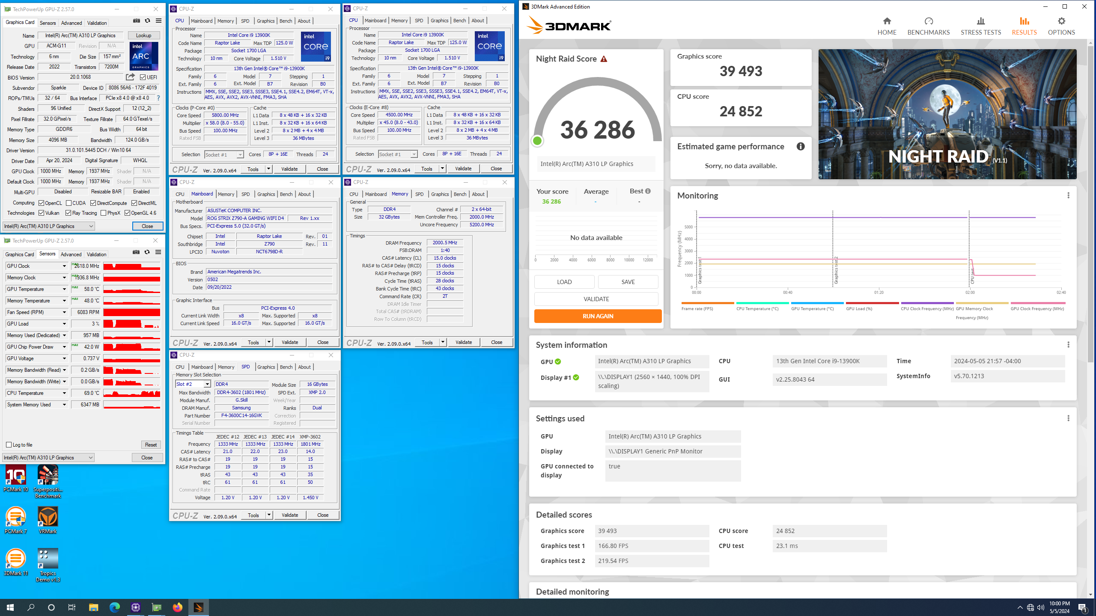The image size is (1096, 616).
Task: Toggle the UEFI checkbox in GPU-Z
Action: 143,77
